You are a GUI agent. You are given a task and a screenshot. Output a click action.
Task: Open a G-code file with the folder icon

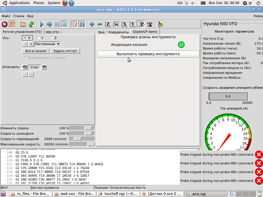(23, 24)
